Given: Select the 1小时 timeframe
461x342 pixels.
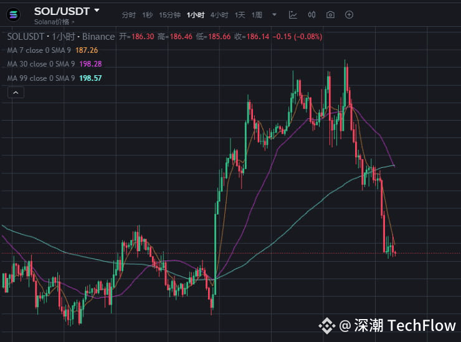Looking at the screenshot, I should tap(195, 15).
